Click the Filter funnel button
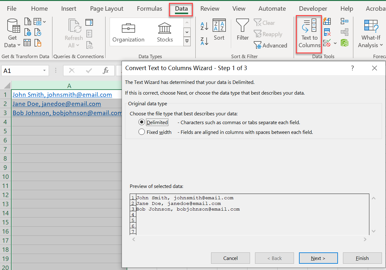Image resolution: width=386 pixels, height=270 pixels. point(243,30)
